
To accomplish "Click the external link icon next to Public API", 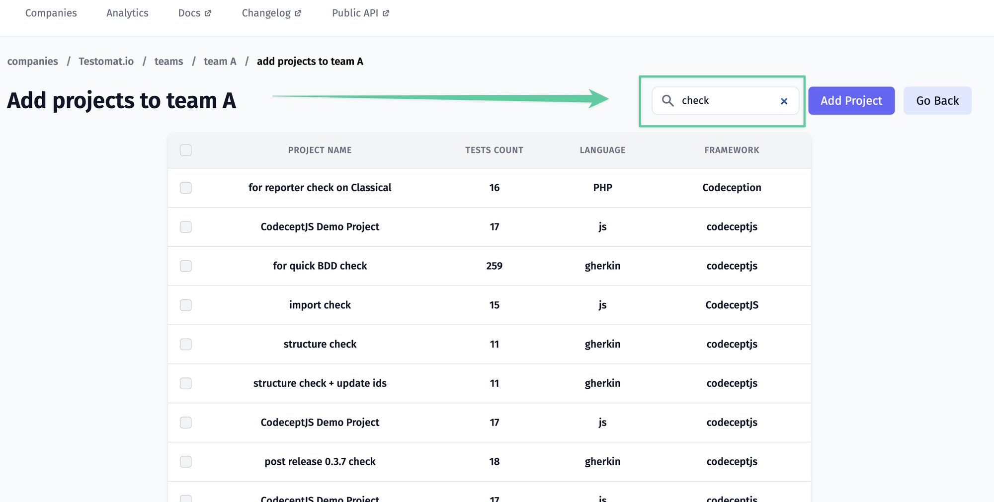I will 386,13.
